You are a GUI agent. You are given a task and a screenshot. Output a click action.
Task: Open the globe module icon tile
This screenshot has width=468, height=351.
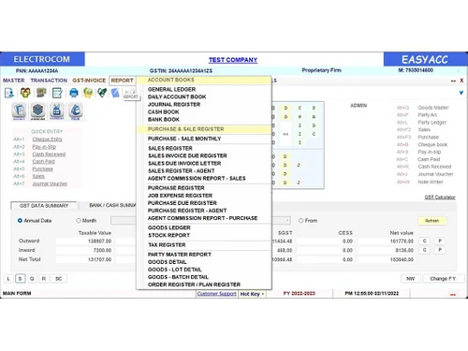coord(75,110)
